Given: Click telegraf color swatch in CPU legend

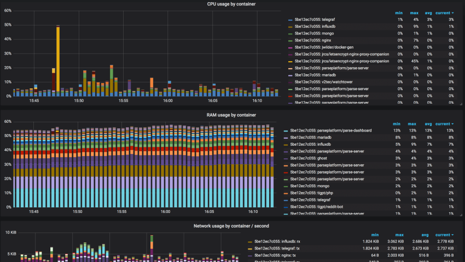Looking at the screenshot, I should (290, 20).
